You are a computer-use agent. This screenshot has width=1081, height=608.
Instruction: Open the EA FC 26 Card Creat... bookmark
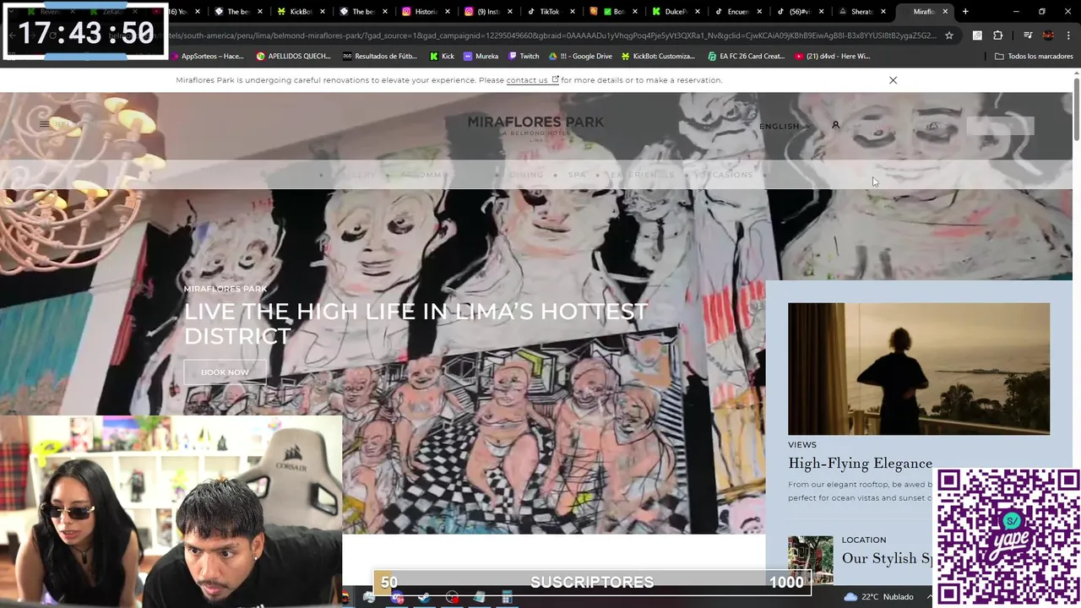(746, 57)
